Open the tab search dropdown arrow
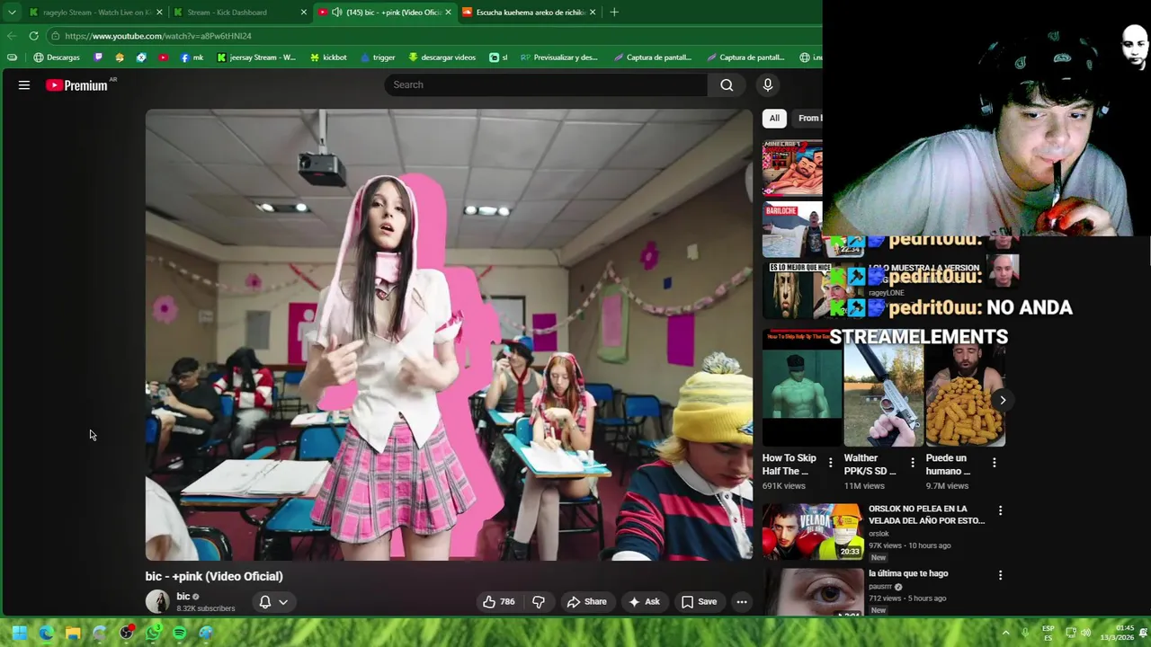The height and width of the screenshot is (647, 1151). click(x=12, y=13)
